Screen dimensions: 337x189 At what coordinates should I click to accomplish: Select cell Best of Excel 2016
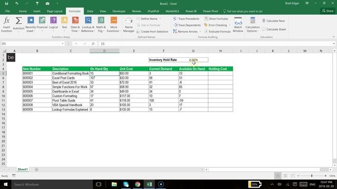[71, 82]
